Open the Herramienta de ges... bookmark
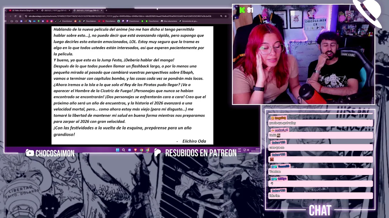389x218 pixels. pyautogui.click(x=188, y=21)
